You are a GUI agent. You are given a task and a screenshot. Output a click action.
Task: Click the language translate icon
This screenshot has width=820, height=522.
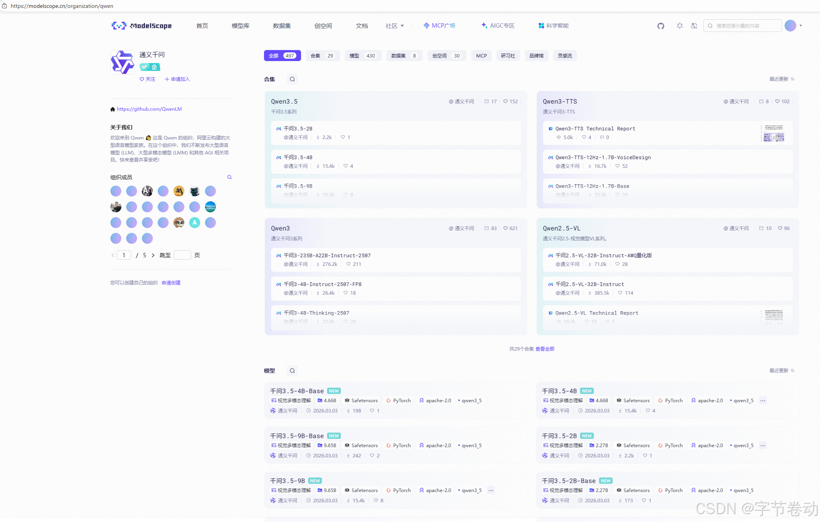click(694, 26)
